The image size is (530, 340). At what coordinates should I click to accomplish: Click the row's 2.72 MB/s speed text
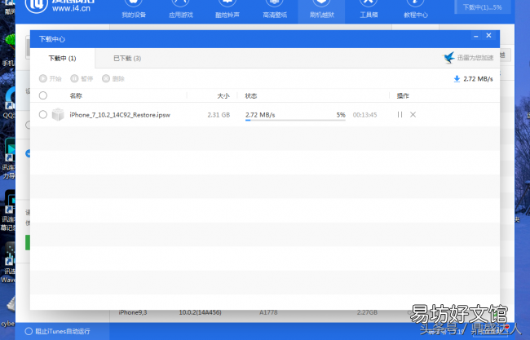[260, 115]
